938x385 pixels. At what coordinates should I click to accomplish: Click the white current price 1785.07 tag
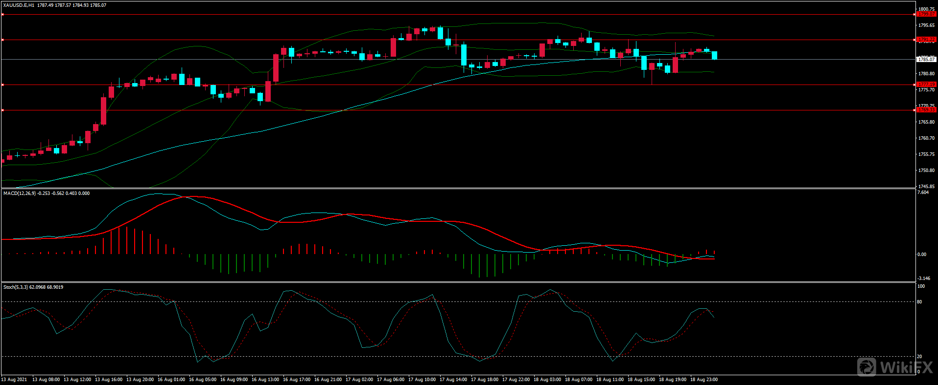tap(926, 59)
